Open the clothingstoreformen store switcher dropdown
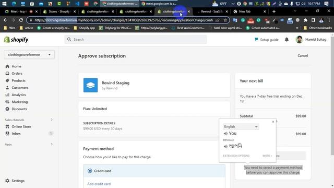Viewport: 334px width, 188px height. tap(29, 55)
